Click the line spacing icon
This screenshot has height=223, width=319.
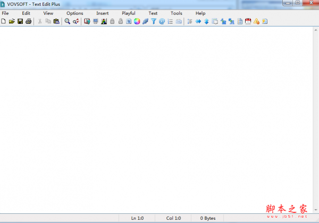tap(190, 21)
